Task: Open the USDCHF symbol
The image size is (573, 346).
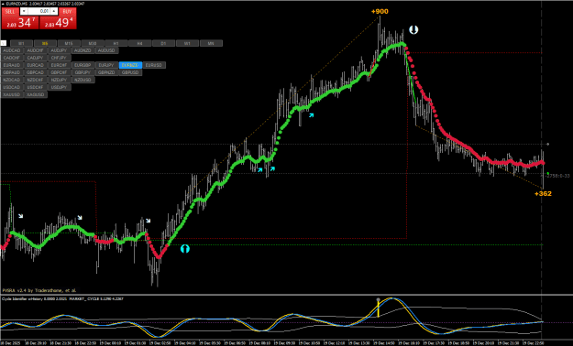Action: (x=36, y=87)
